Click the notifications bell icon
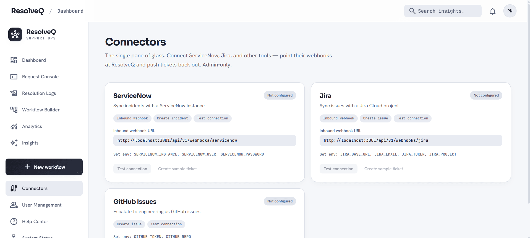Image resolution: width=530 pixels, height=238 pixels. (492, 11)
